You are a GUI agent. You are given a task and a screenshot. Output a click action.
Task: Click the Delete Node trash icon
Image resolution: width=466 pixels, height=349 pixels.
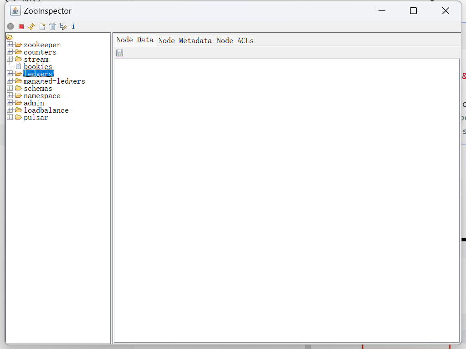(52, 26)
